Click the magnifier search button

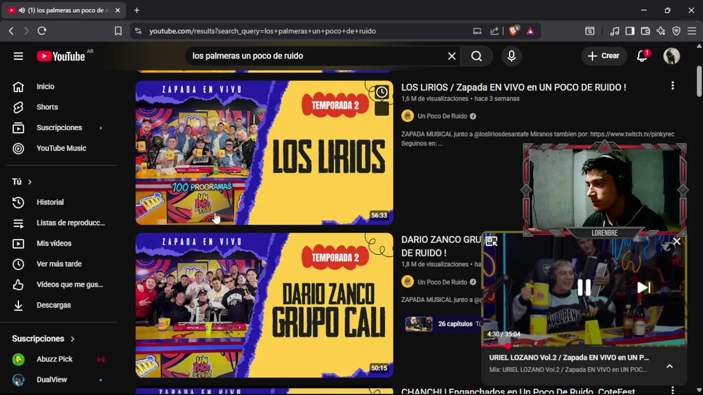pyautogui.click(x=476, y=56)
